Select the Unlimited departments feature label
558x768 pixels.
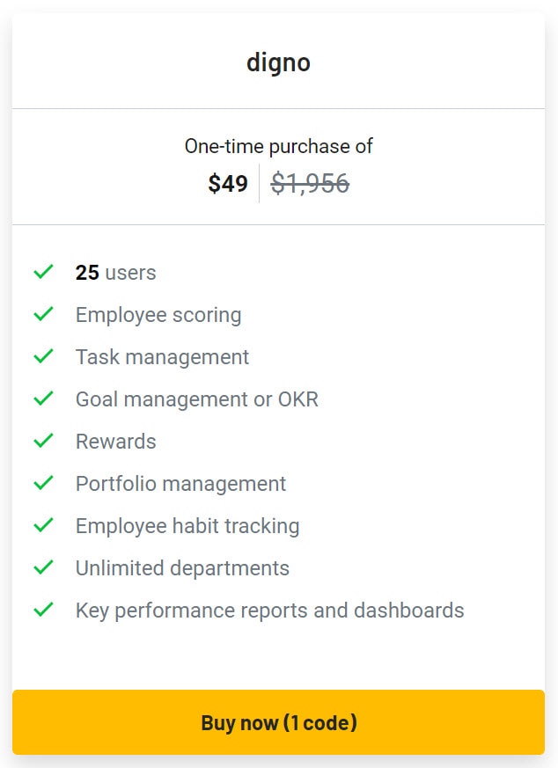[182, 567]
